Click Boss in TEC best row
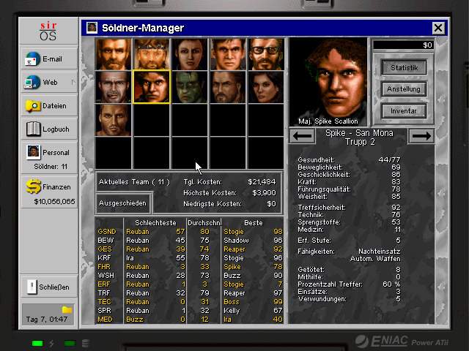Image resolution: width=469 pixels, height=351 pixels. click(x=232, y=302)
